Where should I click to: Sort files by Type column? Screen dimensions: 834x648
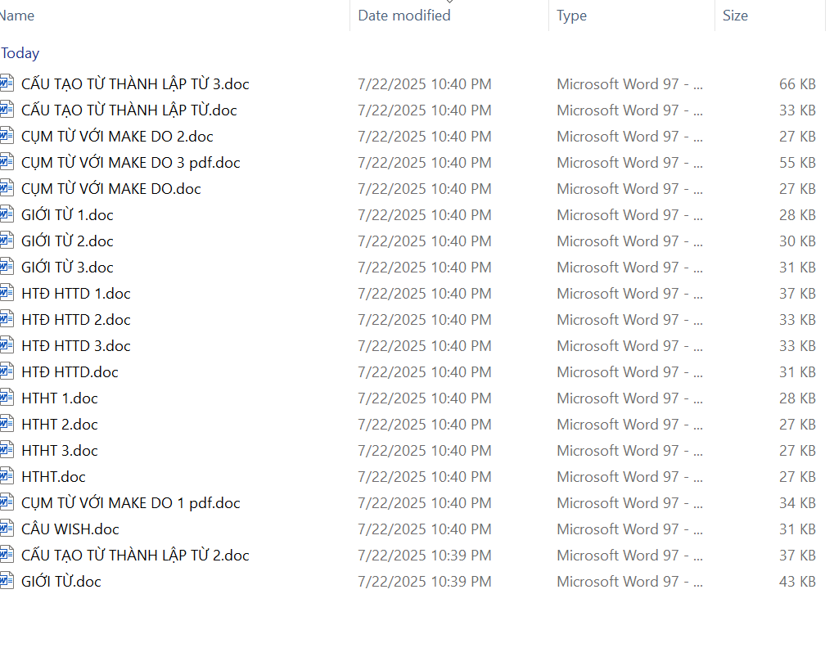pyautogui.click(x=571, y=16)
